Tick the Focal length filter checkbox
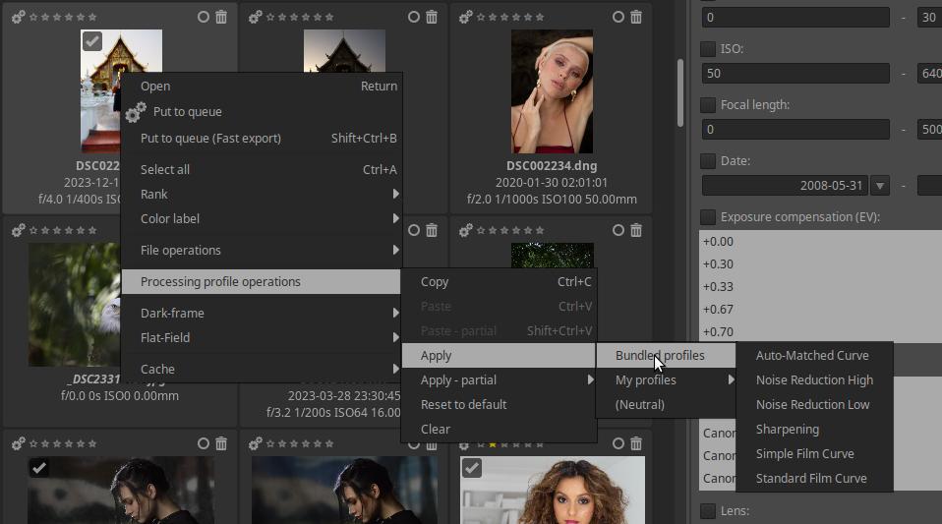The image size is (942, 524). (708, 105)
